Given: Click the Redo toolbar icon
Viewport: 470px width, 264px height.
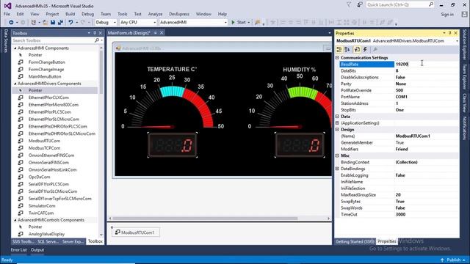Looking at the screenshot, I should (x=83, y=23).
